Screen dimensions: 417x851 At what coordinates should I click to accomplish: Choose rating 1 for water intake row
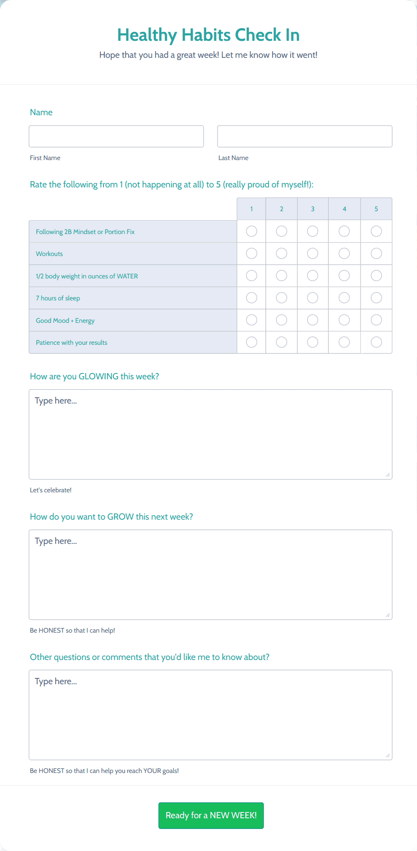tap(251, 275)
